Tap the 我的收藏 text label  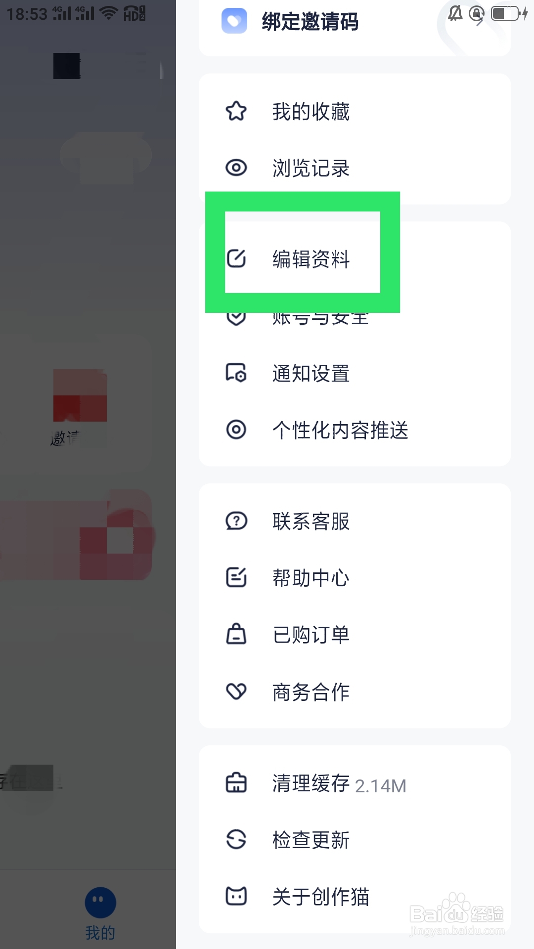point(311,112)
